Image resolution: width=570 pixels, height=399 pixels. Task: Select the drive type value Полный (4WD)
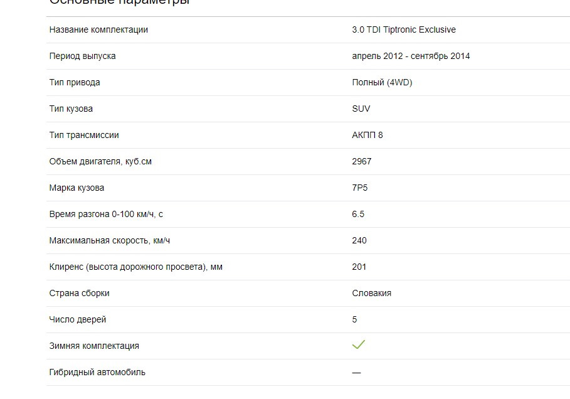pyautogui.click(x=382, y=83)
